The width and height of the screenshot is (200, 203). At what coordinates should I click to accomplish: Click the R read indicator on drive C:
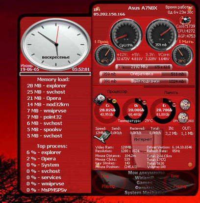(110, 98)
